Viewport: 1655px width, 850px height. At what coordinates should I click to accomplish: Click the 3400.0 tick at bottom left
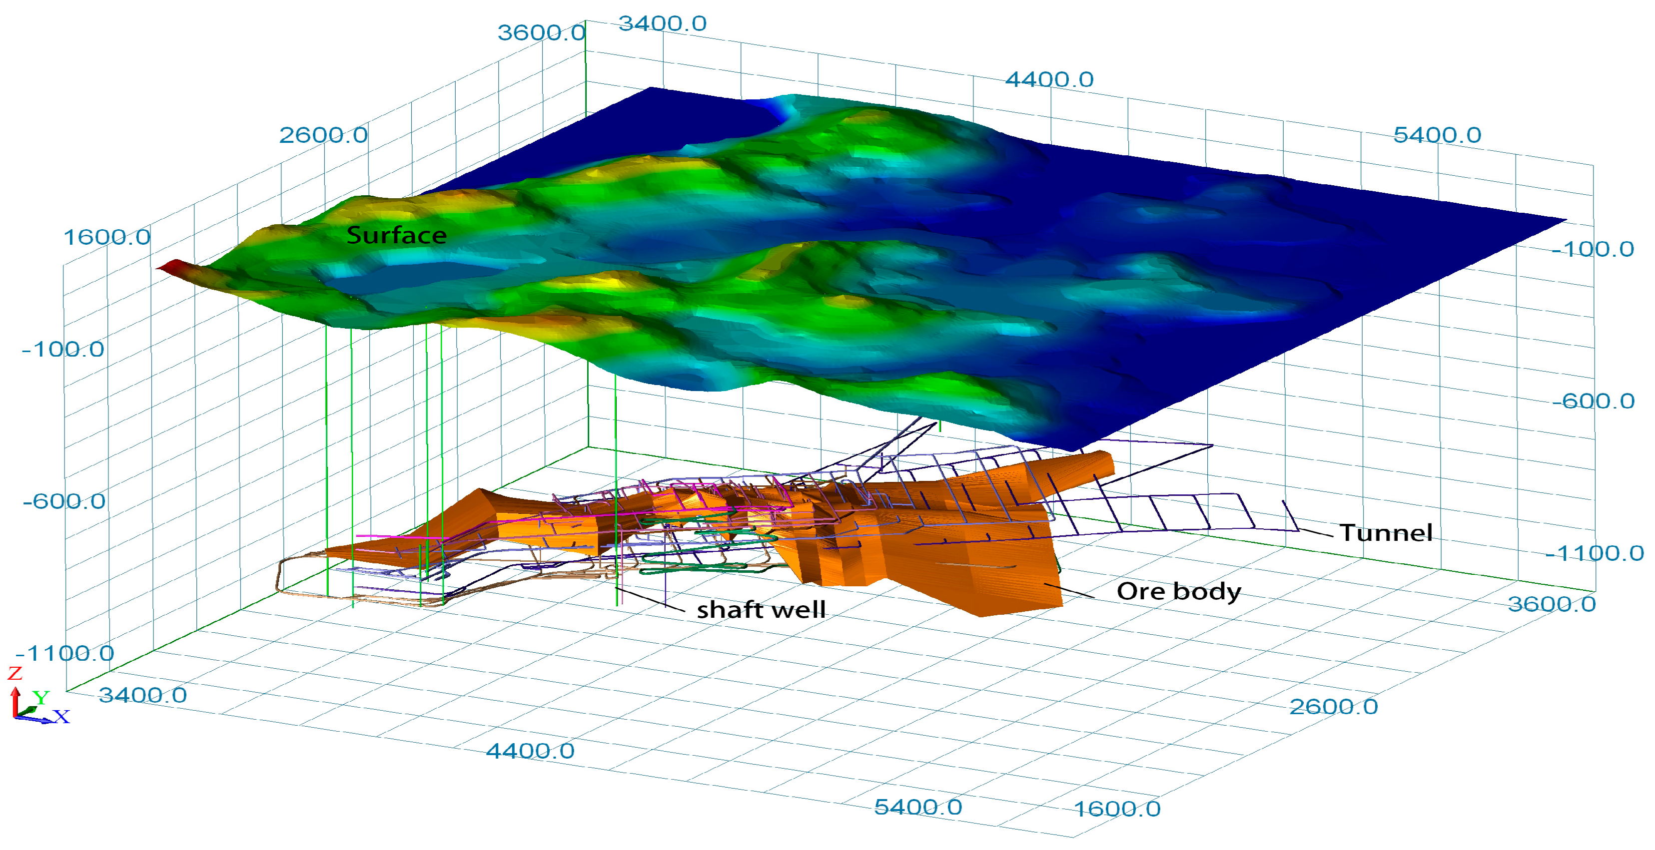pyautogui.click(x=142, y=695)
